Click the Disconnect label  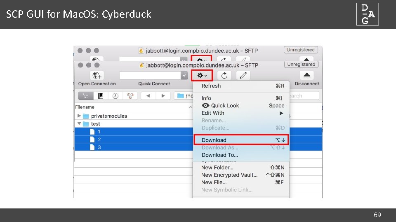pyautogui.click(x=306, y=84)
